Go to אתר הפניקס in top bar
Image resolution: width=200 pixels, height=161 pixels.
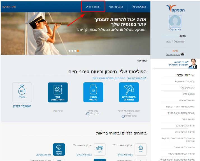9,7
